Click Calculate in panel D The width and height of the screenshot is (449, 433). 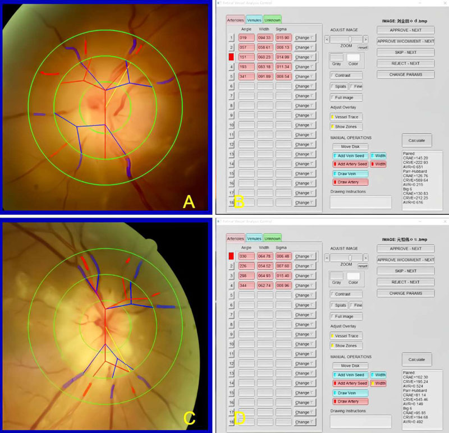coord(416,360)
